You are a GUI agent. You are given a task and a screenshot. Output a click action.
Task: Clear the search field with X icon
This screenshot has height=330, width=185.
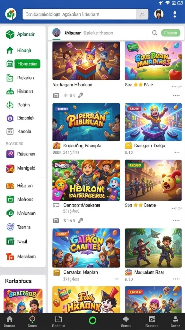tap(142, 14)
